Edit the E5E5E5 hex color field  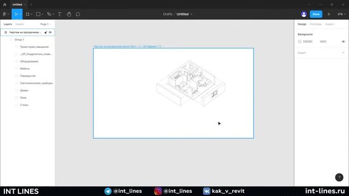(308, 41)
